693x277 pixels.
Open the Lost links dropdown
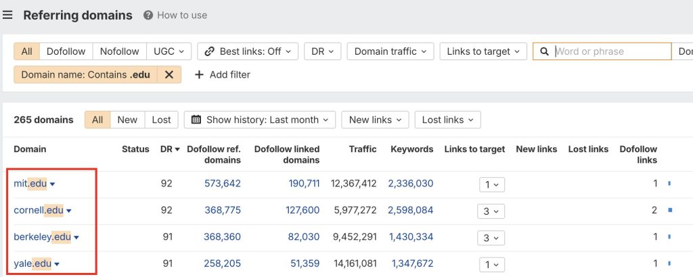pyautogui.click(x=447, y=120)
